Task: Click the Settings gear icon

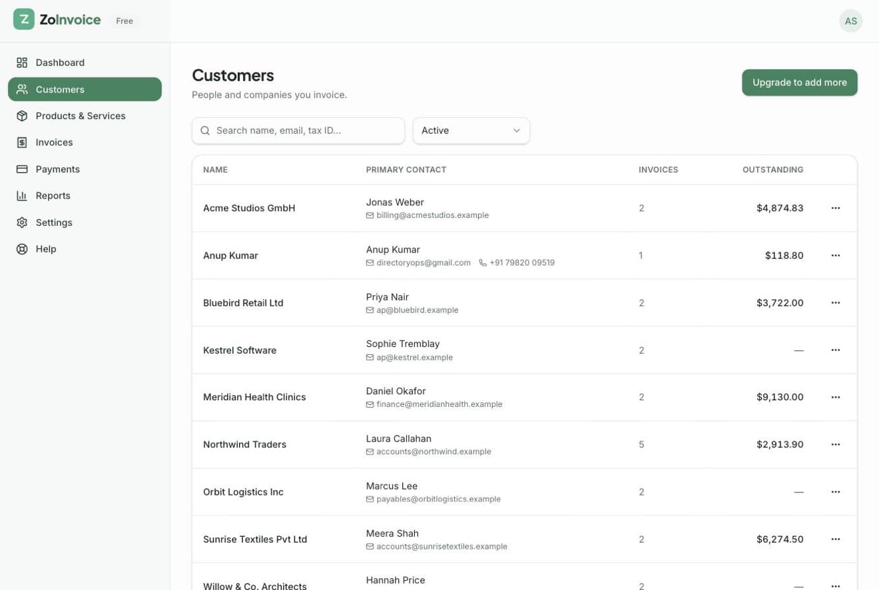Action: tap(22, 222)
